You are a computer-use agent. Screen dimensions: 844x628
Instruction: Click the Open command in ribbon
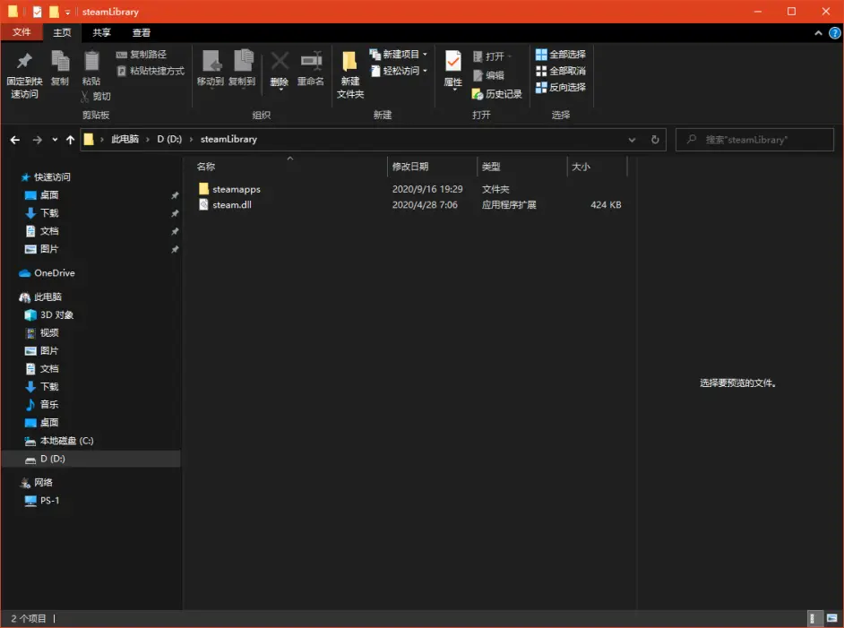coord(491,56)
